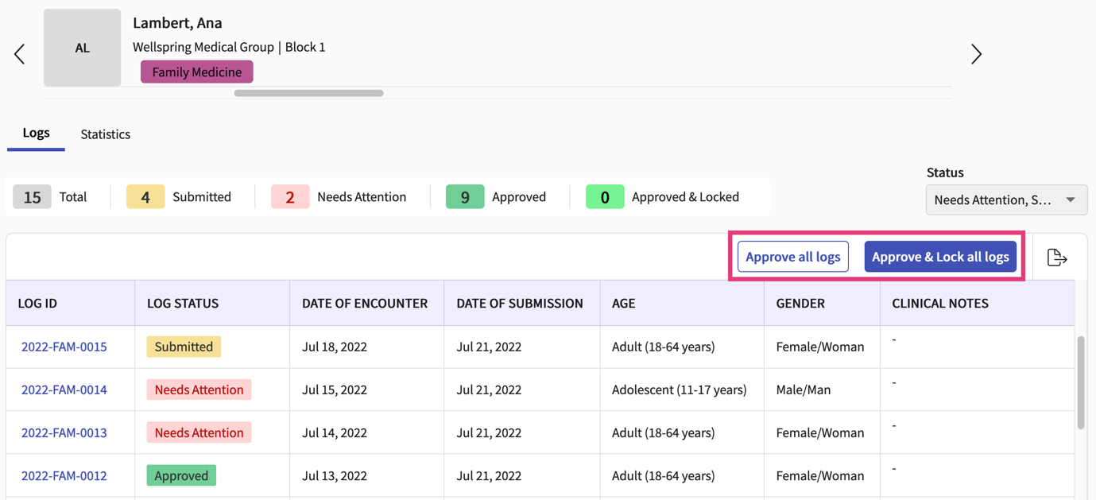The width and height of the screenshot is (1096, 500).
Task: Open the Status filter dropdown
Action: click(1005, 200)
